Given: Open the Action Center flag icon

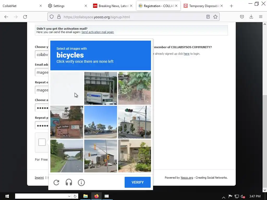Looking at the screenshot, I should [230, 196].
